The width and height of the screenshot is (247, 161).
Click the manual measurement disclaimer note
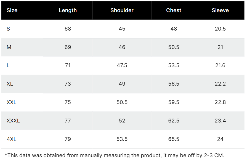click(x=115, y=155)
